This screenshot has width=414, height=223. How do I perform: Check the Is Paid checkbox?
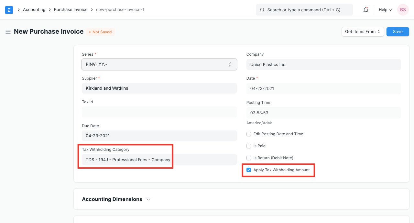coord(249,146)
